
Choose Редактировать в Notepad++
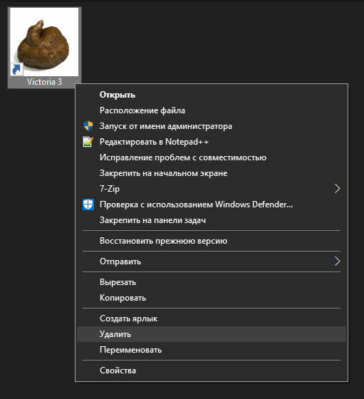point(212,142)
